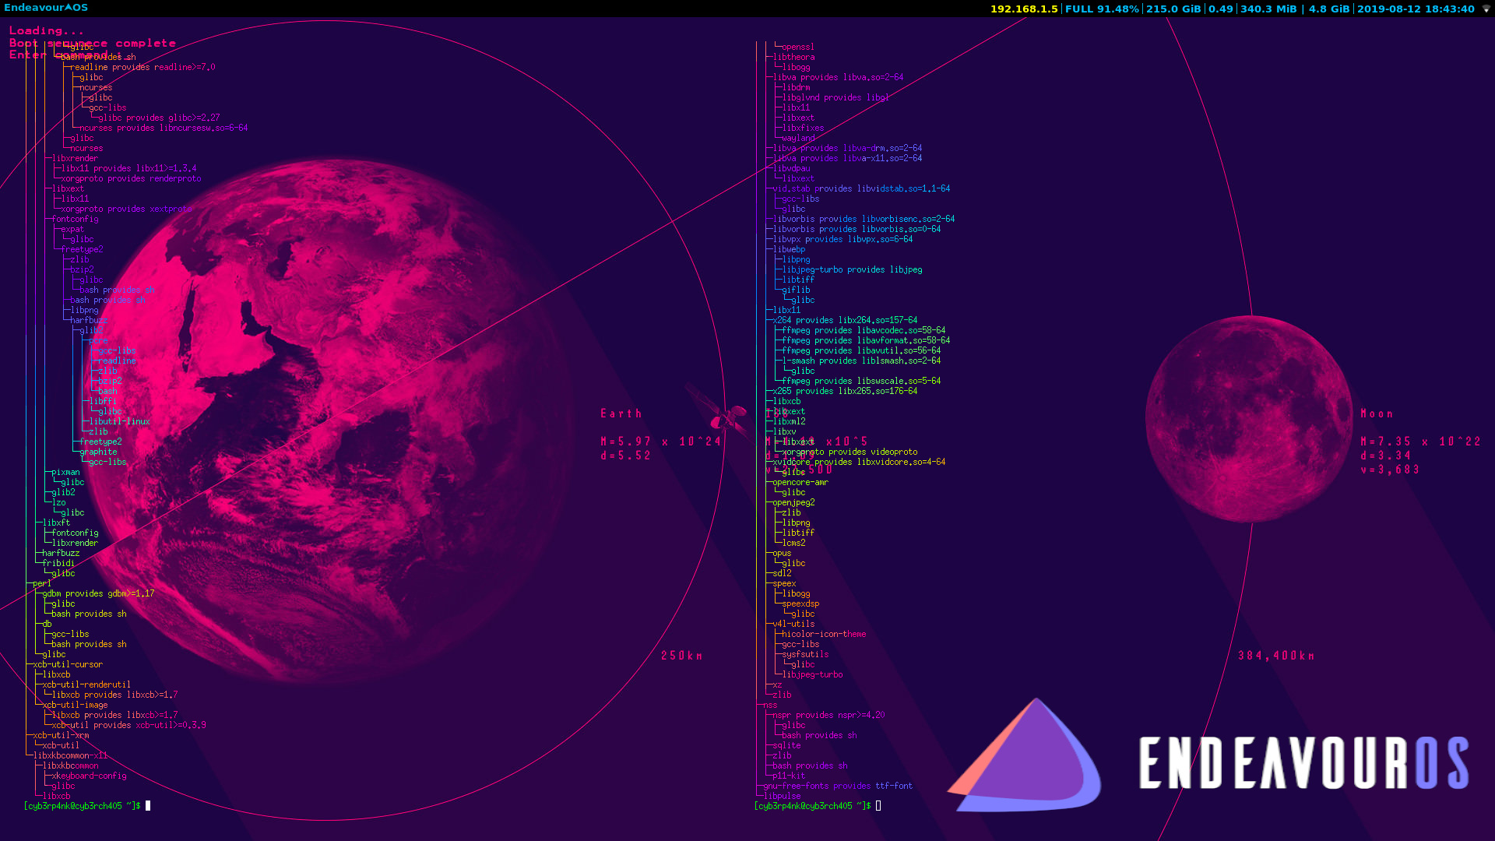
Task: Click 'giflib' in right terminal
Action: 796,290
